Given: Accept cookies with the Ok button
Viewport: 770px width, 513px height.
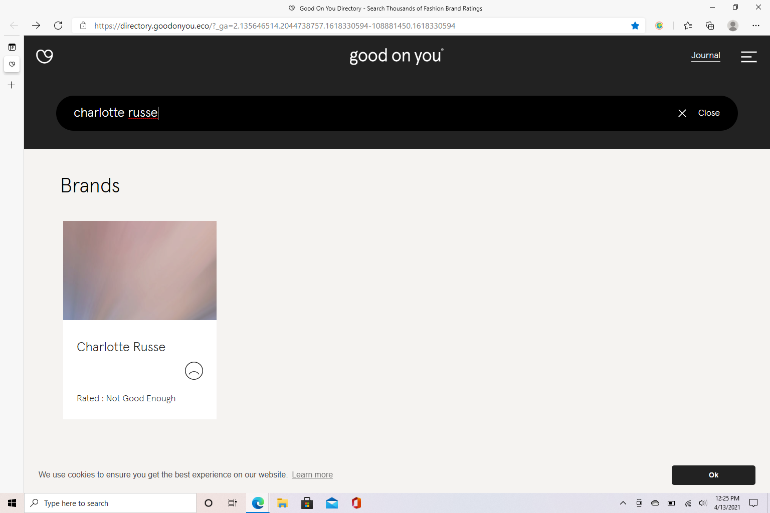Looking at the screenshot, I should (713, 475).
